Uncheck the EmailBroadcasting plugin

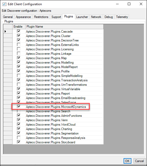[19, 98]
